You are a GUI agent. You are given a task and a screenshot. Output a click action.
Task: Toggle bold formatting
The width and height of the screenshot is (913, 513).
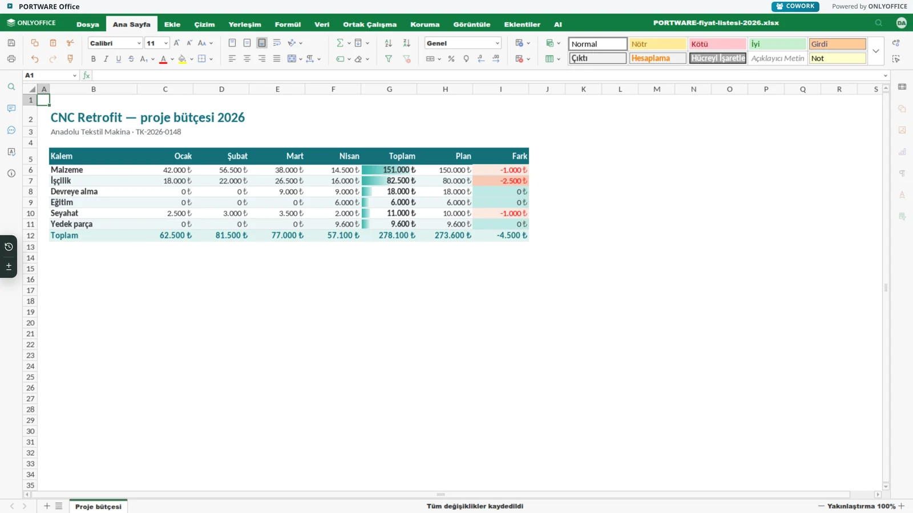[94, 59]
